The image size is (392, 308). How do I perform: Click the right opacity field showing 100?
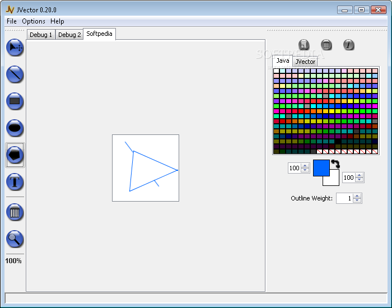[349, 178]
